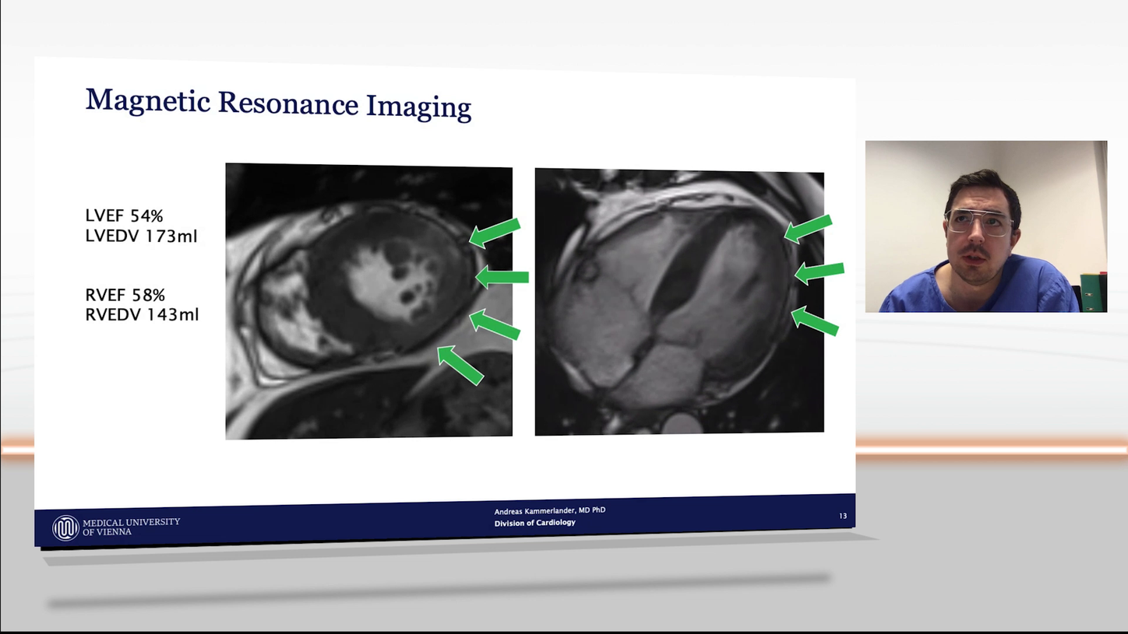Click the Andreas Kammerlander, MD PhD name
This screenshot has height=634, width=1128.
point(549,510)
